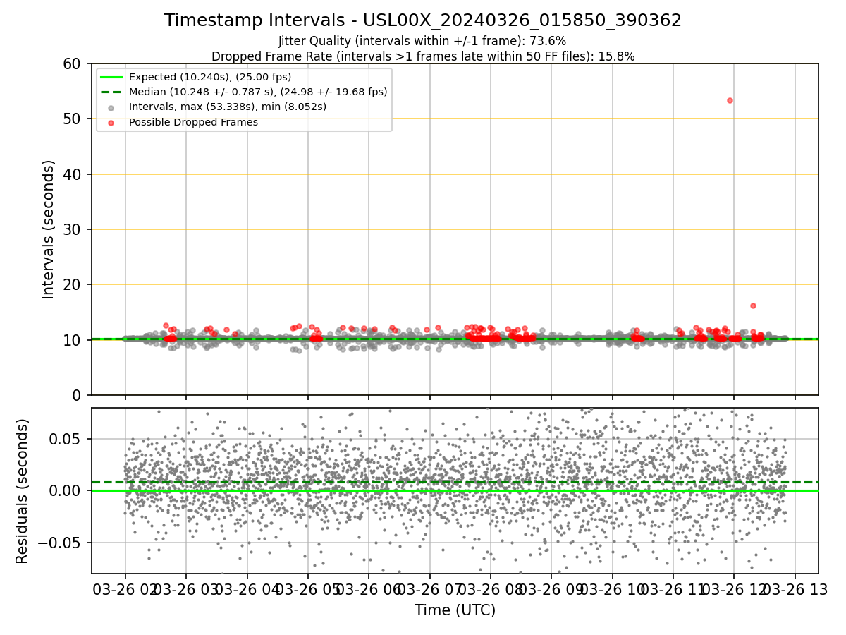The height and width of the screenshot is (635, 846).
Task: Click x-axis tick label '03-26 10'
Action: (x=612, y=589)
